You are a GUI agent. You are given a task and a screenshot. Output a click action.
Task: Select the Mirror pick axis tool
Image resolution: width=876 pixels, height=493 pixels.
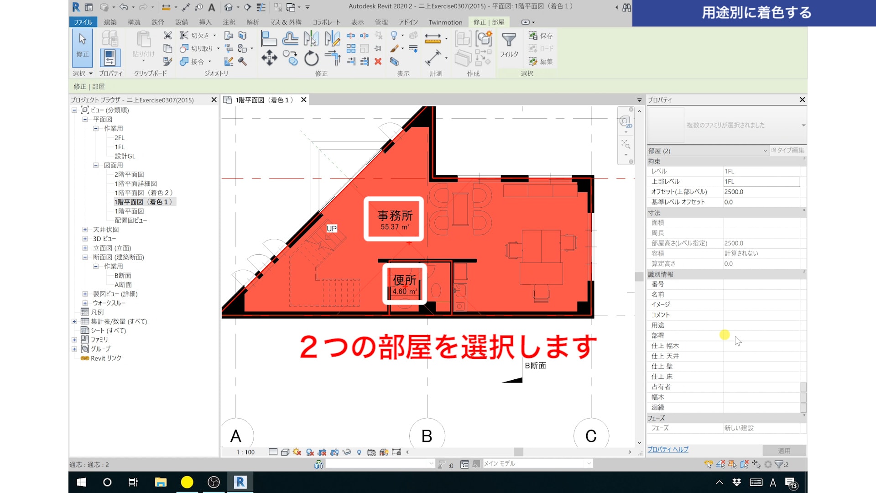coord(311,38)
